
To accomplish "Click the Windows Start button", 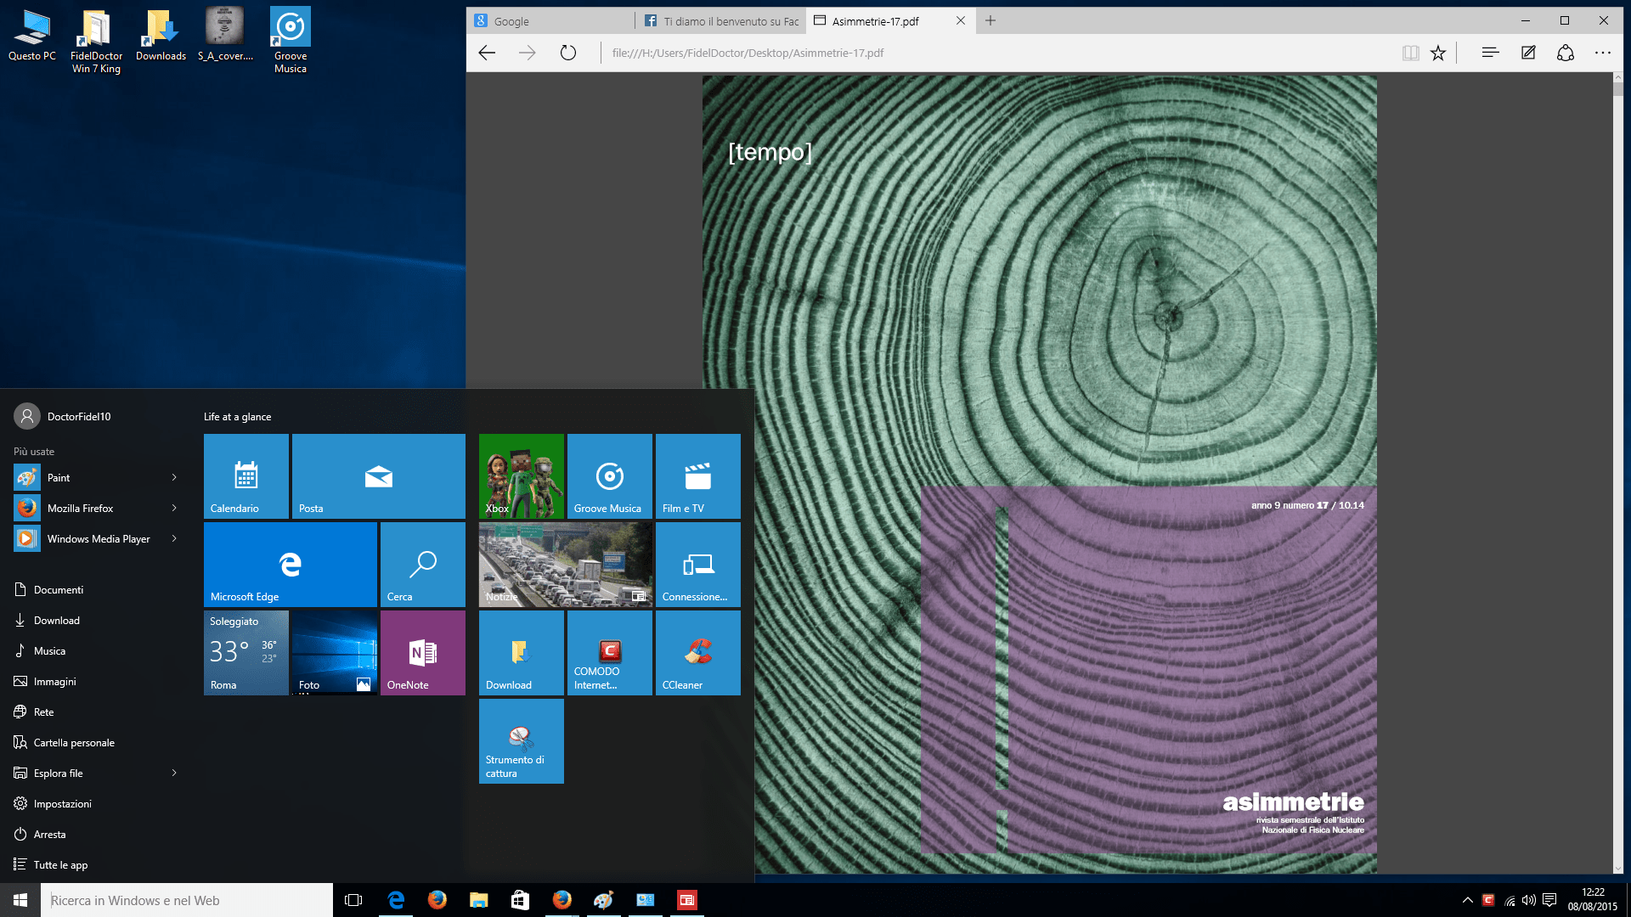I will coord(20,900).
